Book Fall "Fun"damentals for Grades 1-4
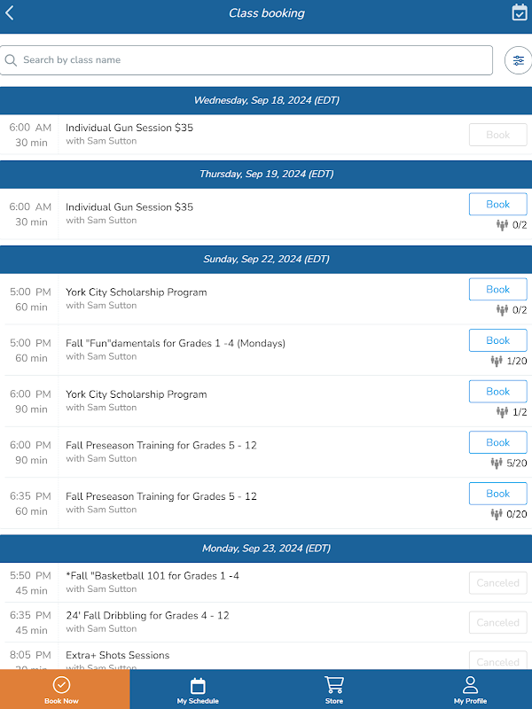 coord(497,340)
